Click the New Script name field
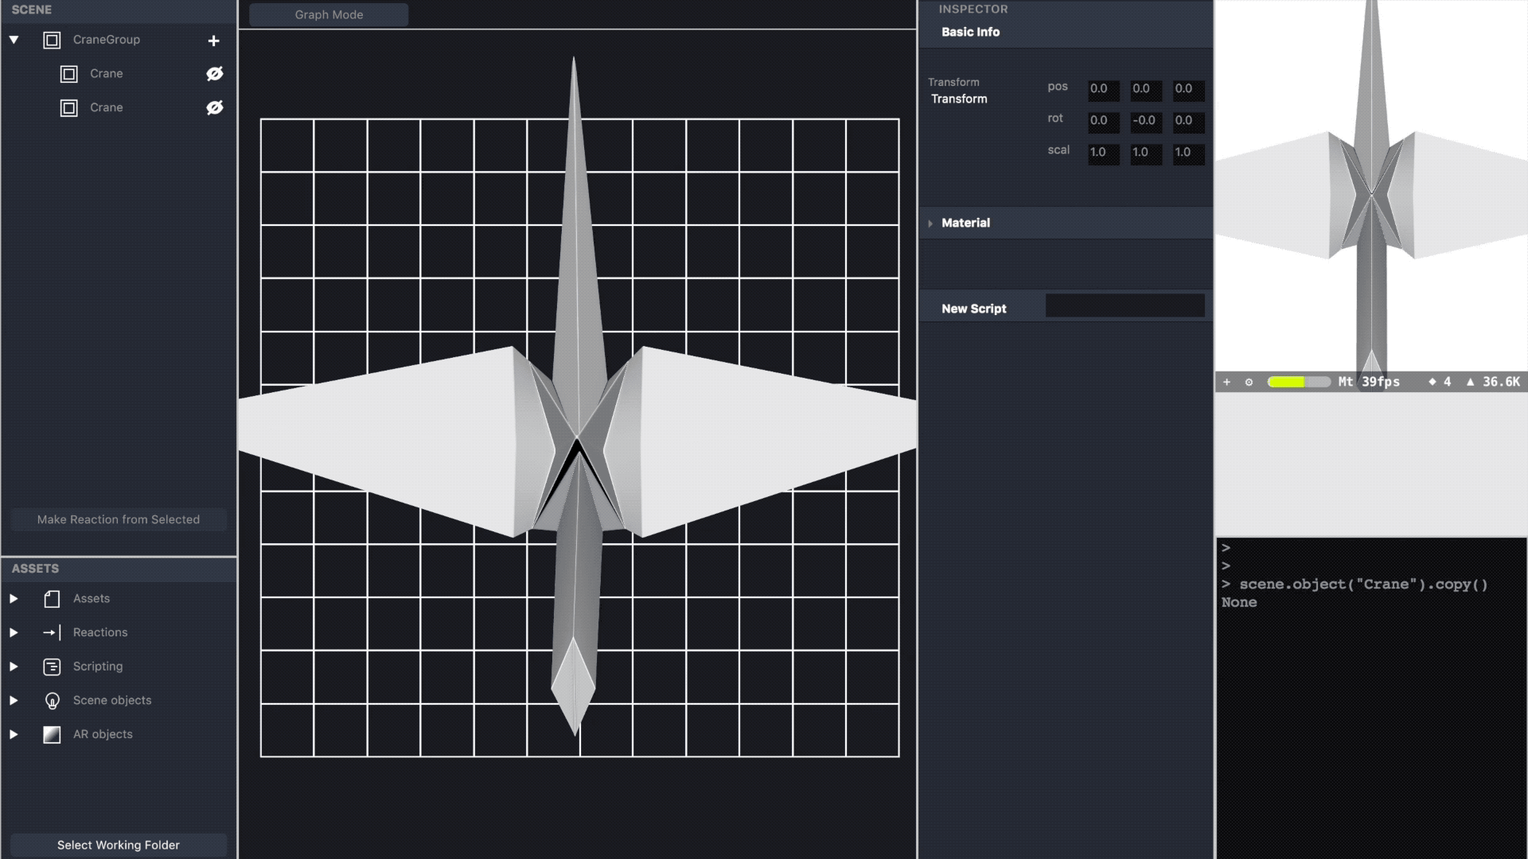Image resolution: width=1528 pixels, height=859 pixels. coord(1124,306)
